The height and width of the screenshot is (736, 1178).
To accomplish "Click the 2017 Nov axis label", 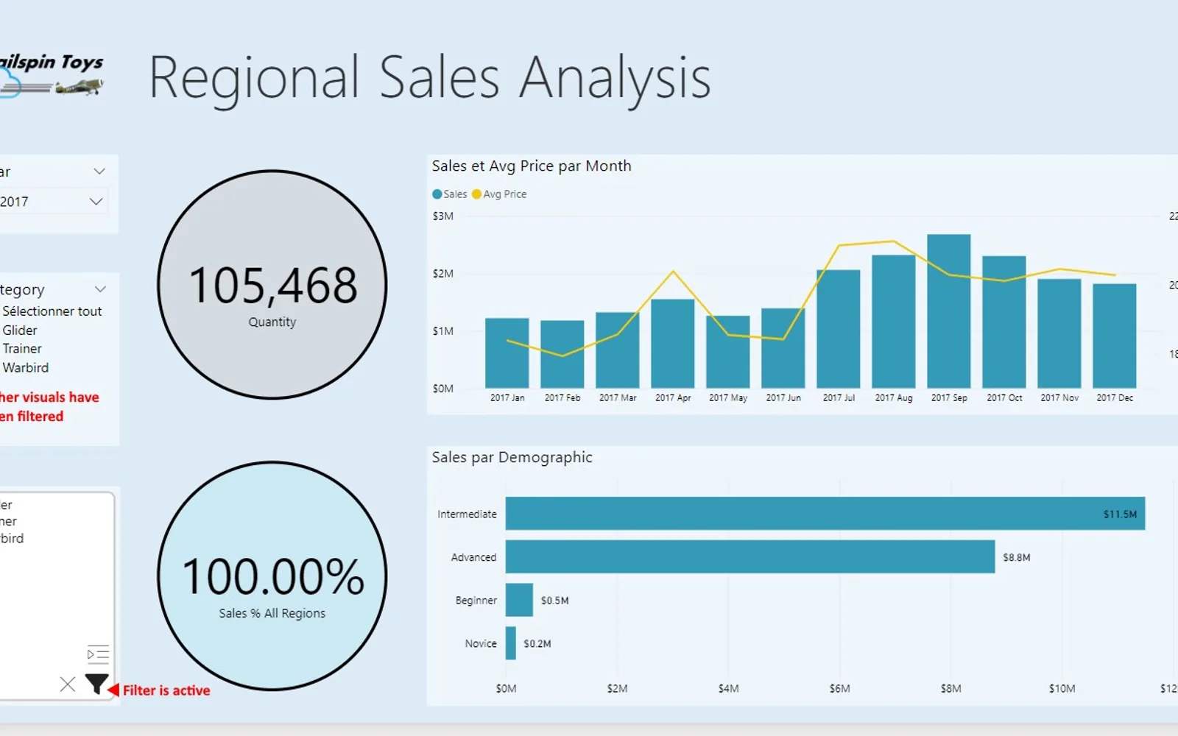I will pos(1059,397).
